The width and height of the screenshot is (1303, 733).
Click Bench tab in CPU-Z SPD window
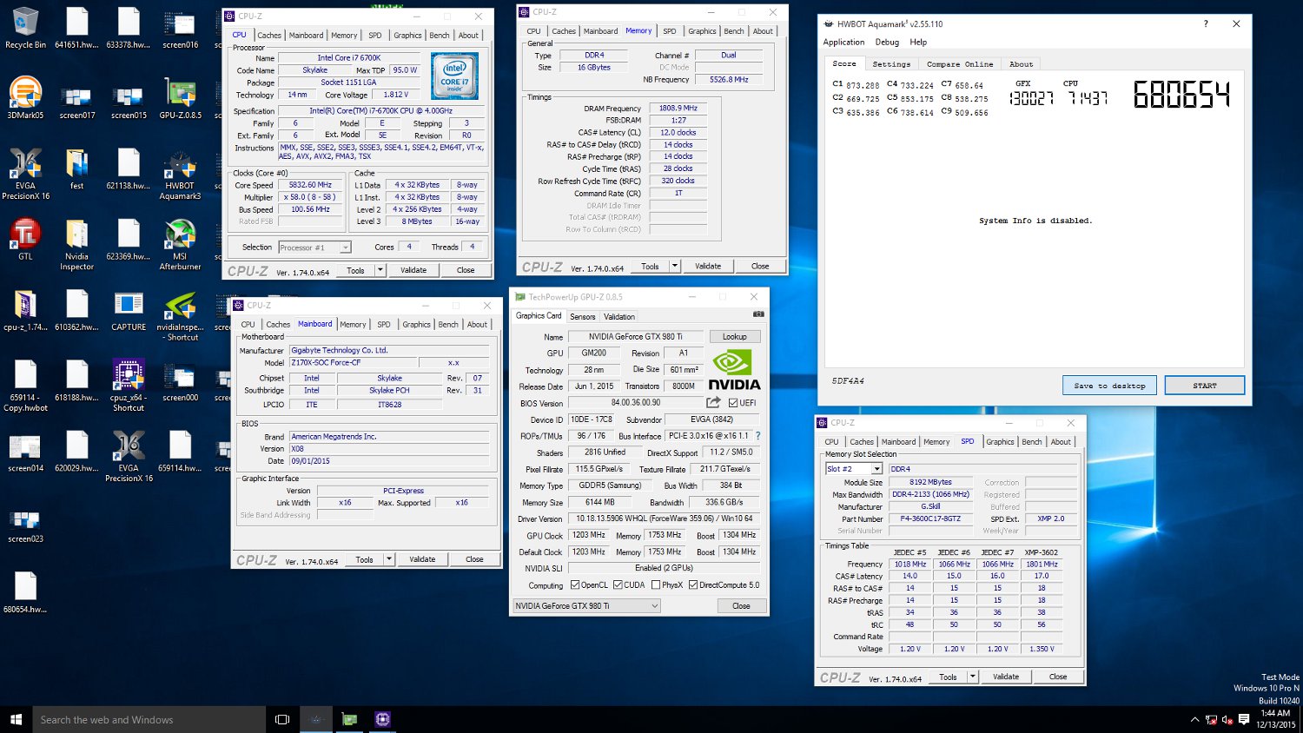click(1032, 442)
